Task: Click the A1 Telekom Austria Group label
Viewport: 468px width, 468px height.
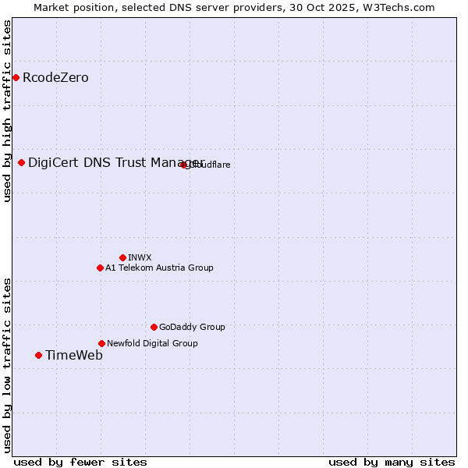Action: [159, 268]
